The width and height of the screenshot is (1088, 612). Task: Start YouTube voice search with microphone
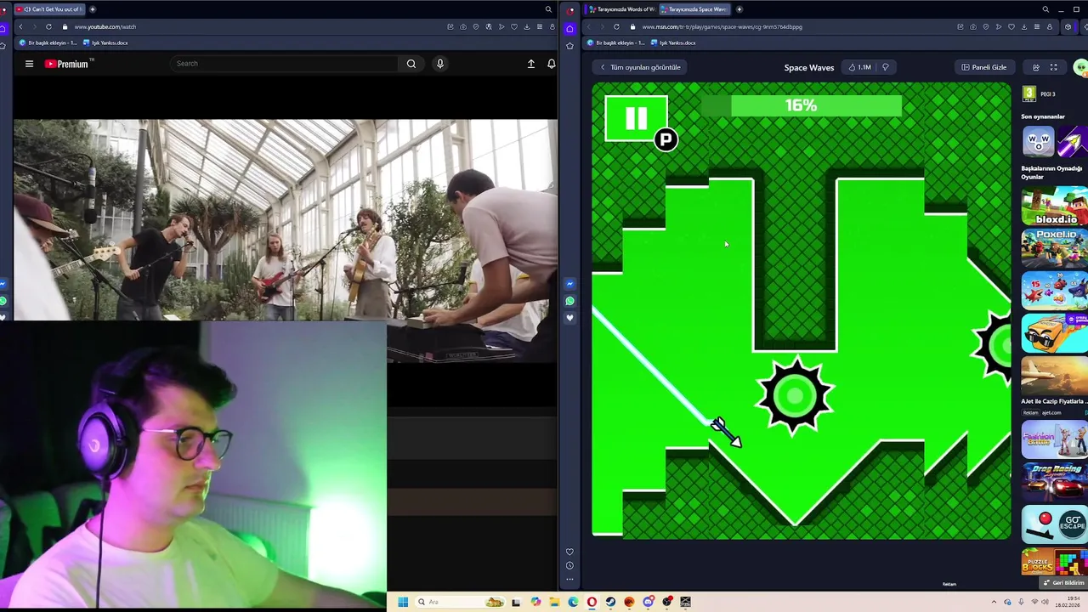point(440,64)
